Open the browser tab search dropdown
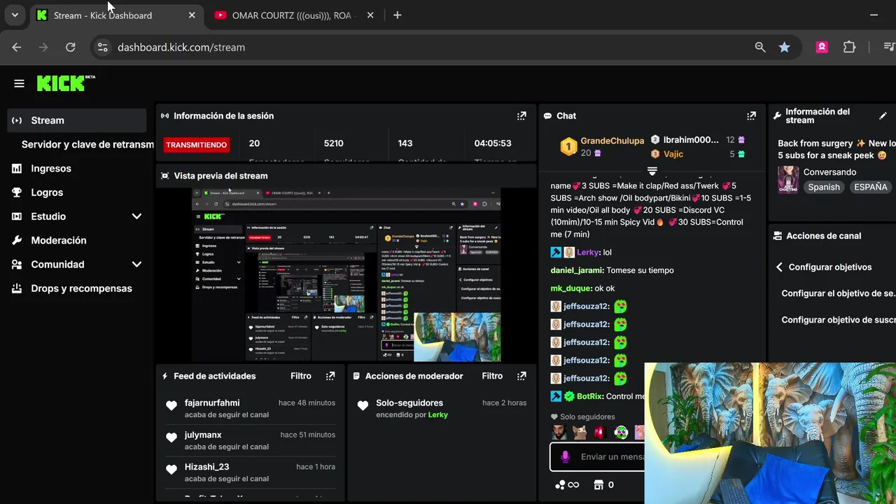 click(15, 15)
